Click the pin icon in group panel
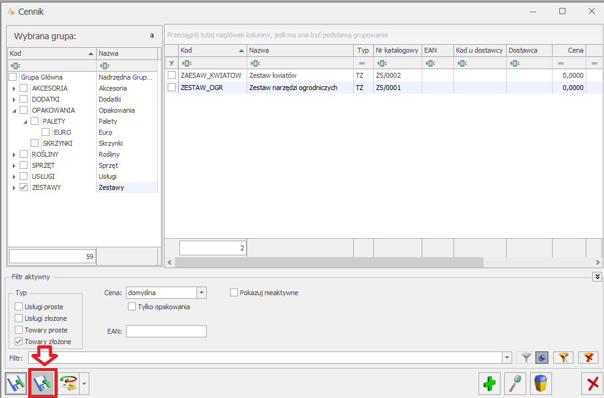This screenshot has height=398, width=604. pyautogui.click(x=152, y=36)
